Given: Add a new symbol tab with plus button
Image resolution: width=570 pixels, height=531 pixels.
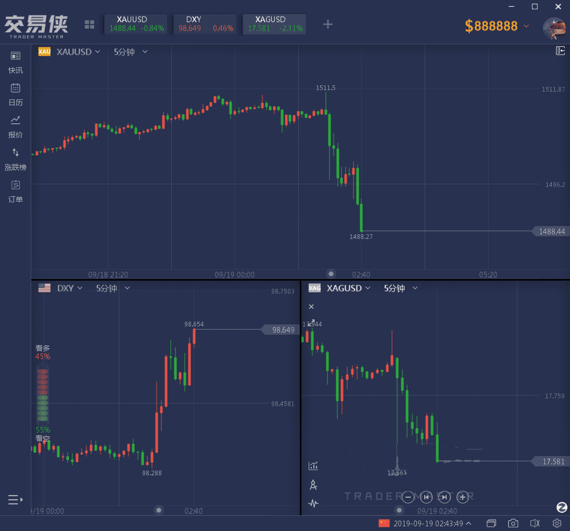Looking at the screenshot, I should 327,24.
